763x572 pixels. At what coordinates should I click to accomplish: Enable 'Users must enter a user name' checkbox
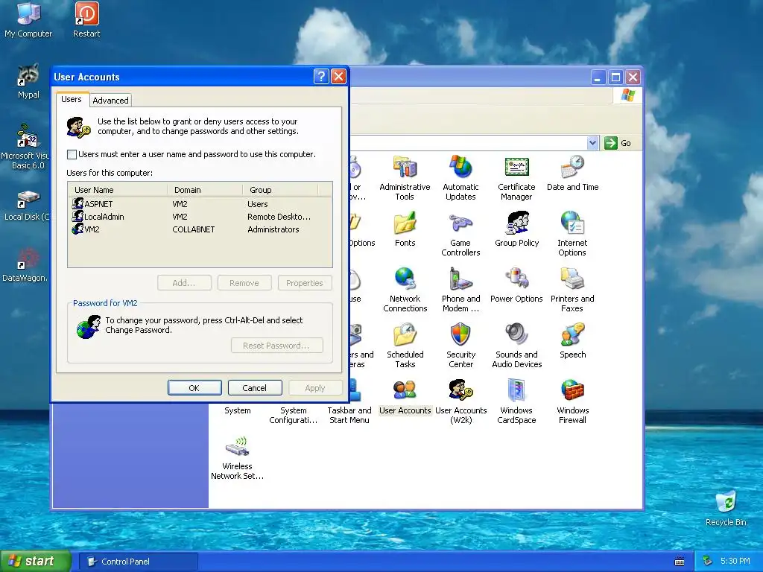point(72,154)
